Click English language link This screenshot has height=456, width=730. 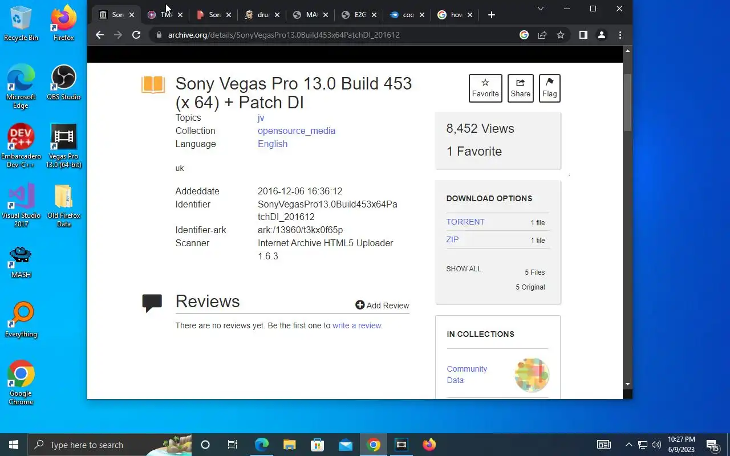click(x=273, y=144)
